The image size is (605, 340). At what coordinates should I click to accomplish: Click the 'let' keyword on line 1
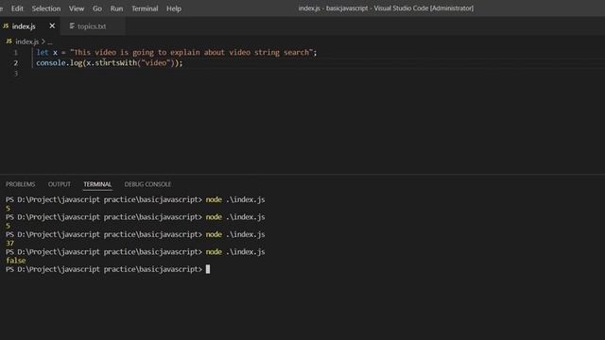(x=43, y=53)
